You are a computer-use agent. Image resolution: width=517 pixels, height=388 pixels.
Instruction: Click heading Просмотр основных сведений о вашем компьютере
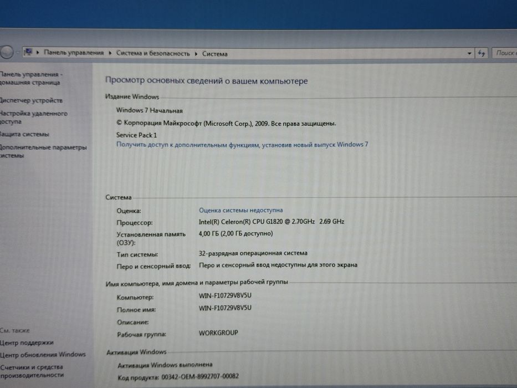pyautogui.click(x=206, y=81)
